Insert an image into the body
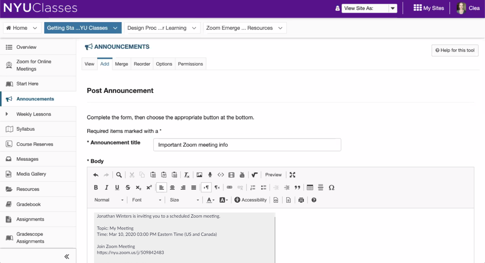This screenshot has width=485, height=263. [199, 175]
